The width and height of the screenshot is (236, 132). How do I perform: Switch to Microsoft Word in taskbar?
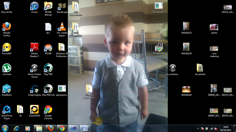tap(85, 128)
